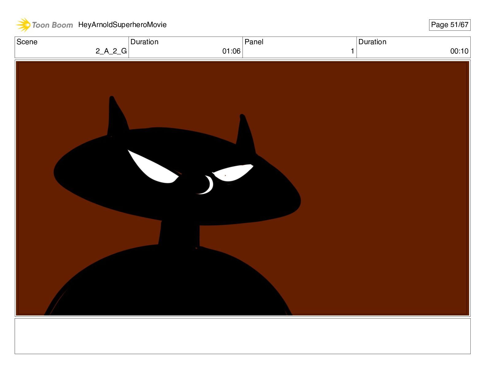Image resolution: width=486 pixels, height=376 pixels.
Task: Select the project title HeyArnoldSuperheroMovie
Action: tap(122, 25)
